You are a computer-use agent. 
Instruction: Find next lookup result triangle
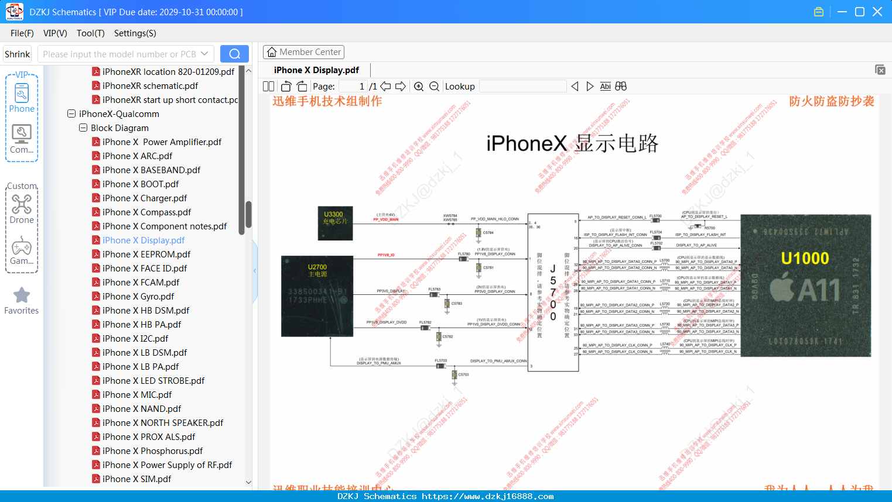click(590, 86)
